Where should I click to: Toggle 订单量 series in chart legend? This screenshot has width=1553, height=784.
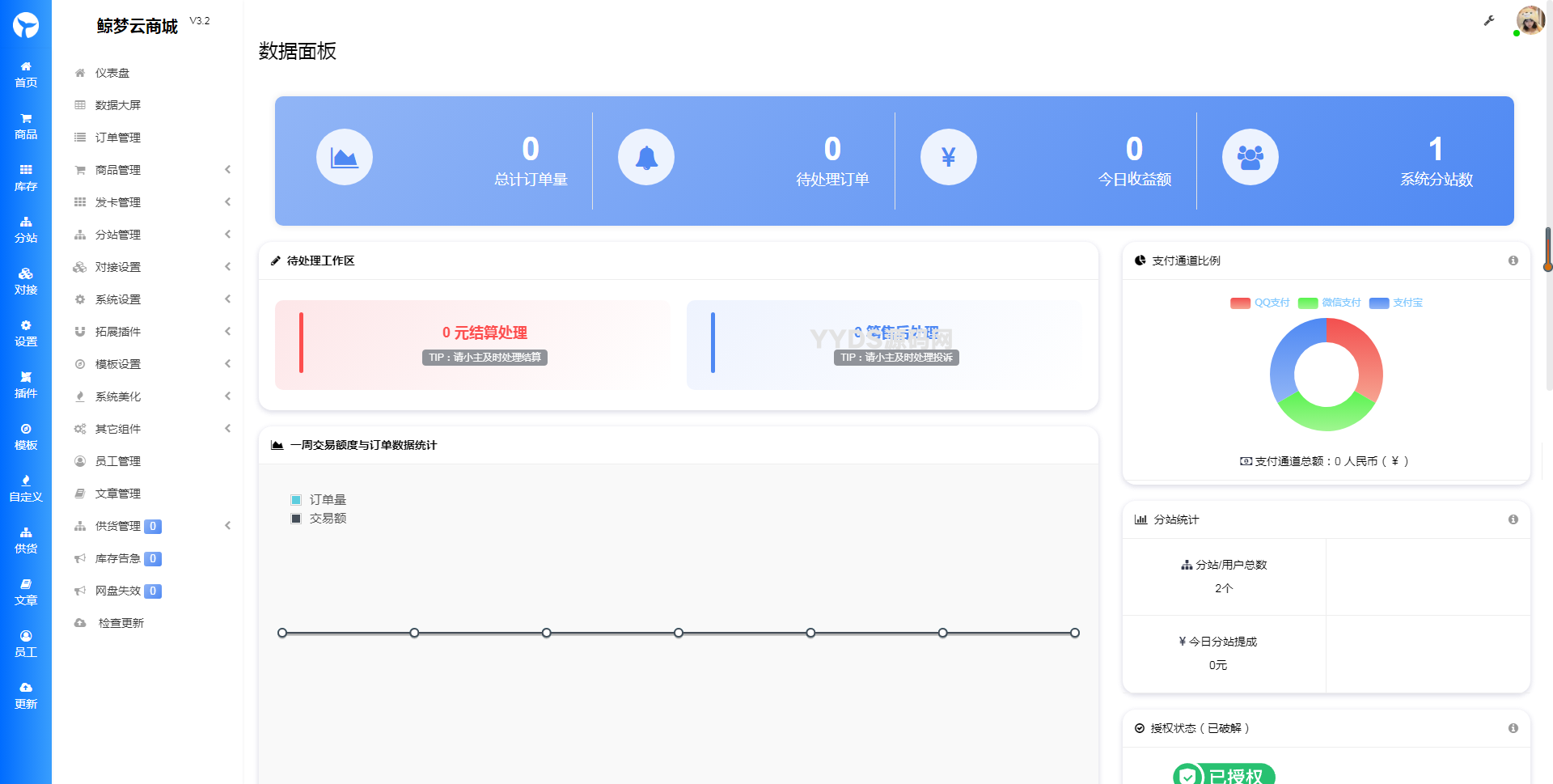click(x=319, y=500)
